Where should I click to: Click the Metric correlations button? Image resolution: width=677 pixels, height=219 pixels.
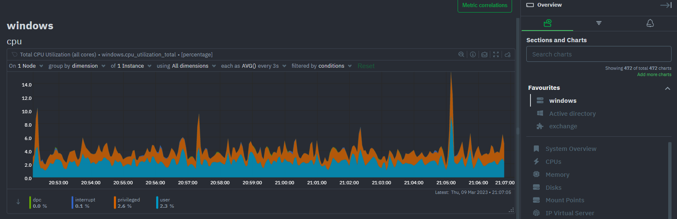484,5
